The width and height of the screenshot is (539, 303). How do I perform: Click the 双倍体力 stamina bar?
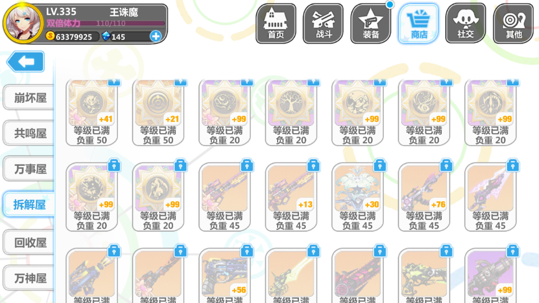pyautogui.click(x=106, y=24)
